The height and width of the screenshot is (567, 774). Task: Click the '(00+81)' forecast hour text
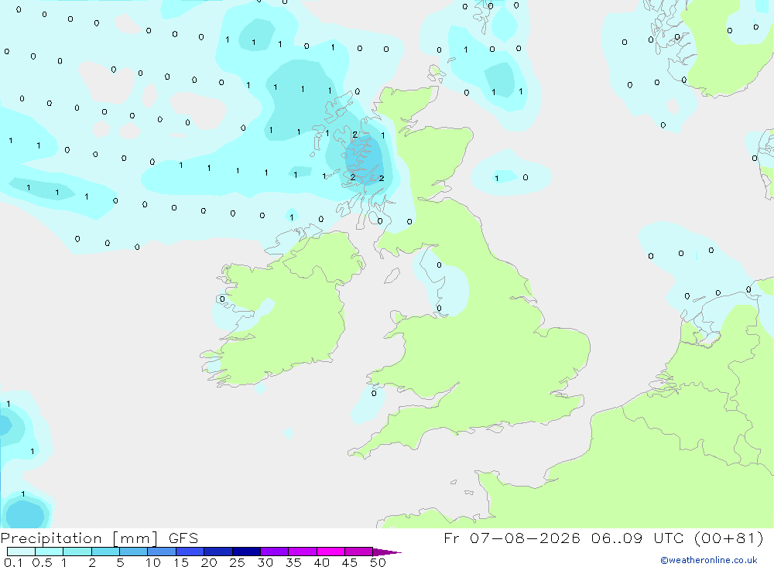728,538
